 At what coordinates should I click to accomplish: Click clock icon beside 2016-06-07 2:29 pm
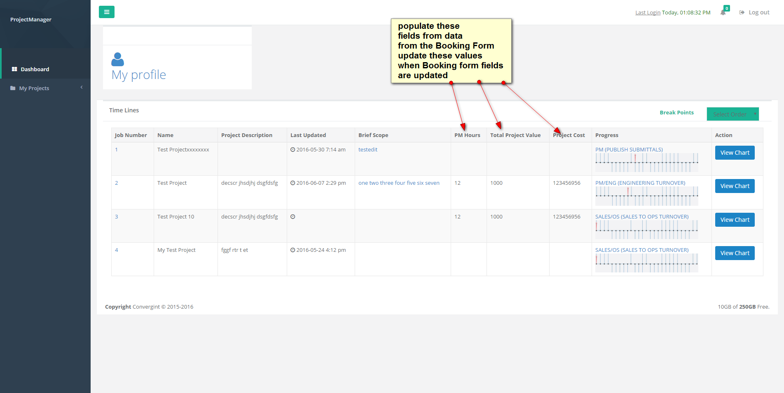[293, 183]
